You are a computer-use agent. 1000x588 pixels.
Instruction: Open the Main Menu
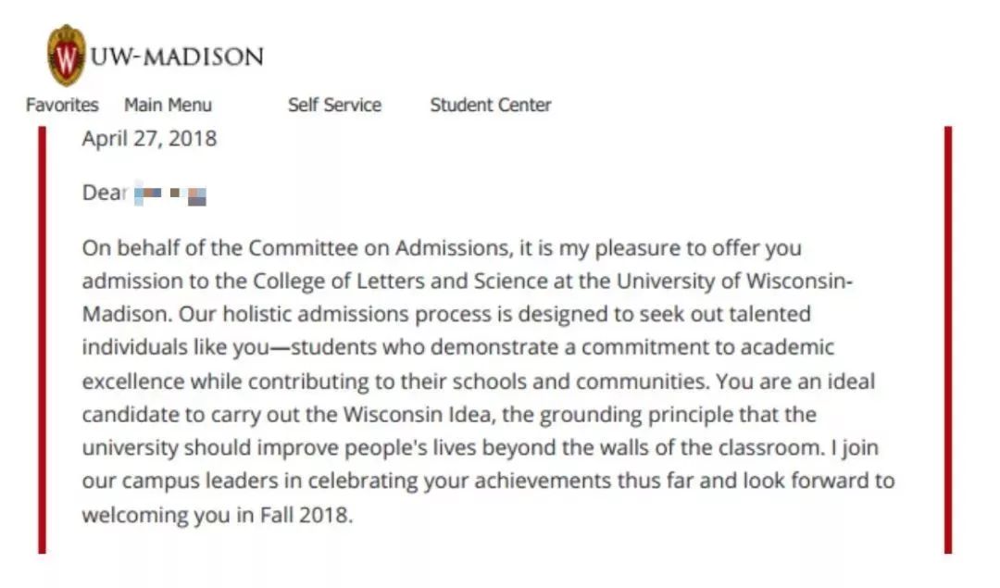(168, 105)
